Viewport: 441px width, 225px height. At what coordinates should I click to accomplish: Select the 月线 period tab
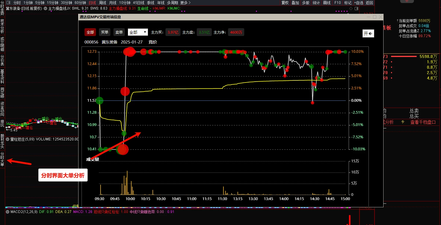[x=113, y=3]
